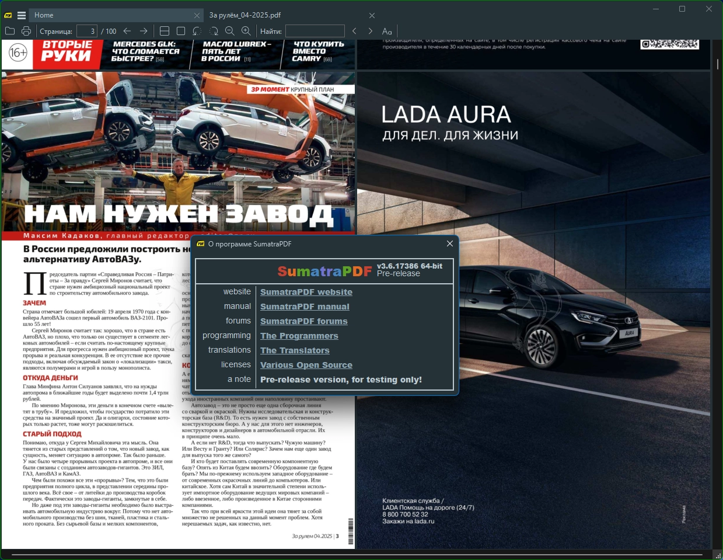The width and height of the screenshot is (723, 560).
Task: Click the horizontal scrollbar at bottom
Action: click(357, 554)
